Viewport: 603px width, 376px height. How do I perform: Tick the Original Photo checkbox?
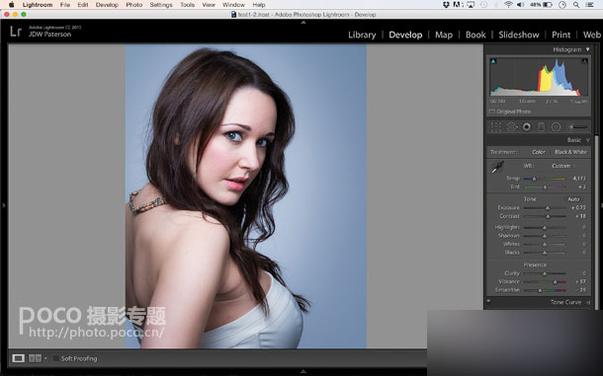pyautogui.click(x=492, y=112)
